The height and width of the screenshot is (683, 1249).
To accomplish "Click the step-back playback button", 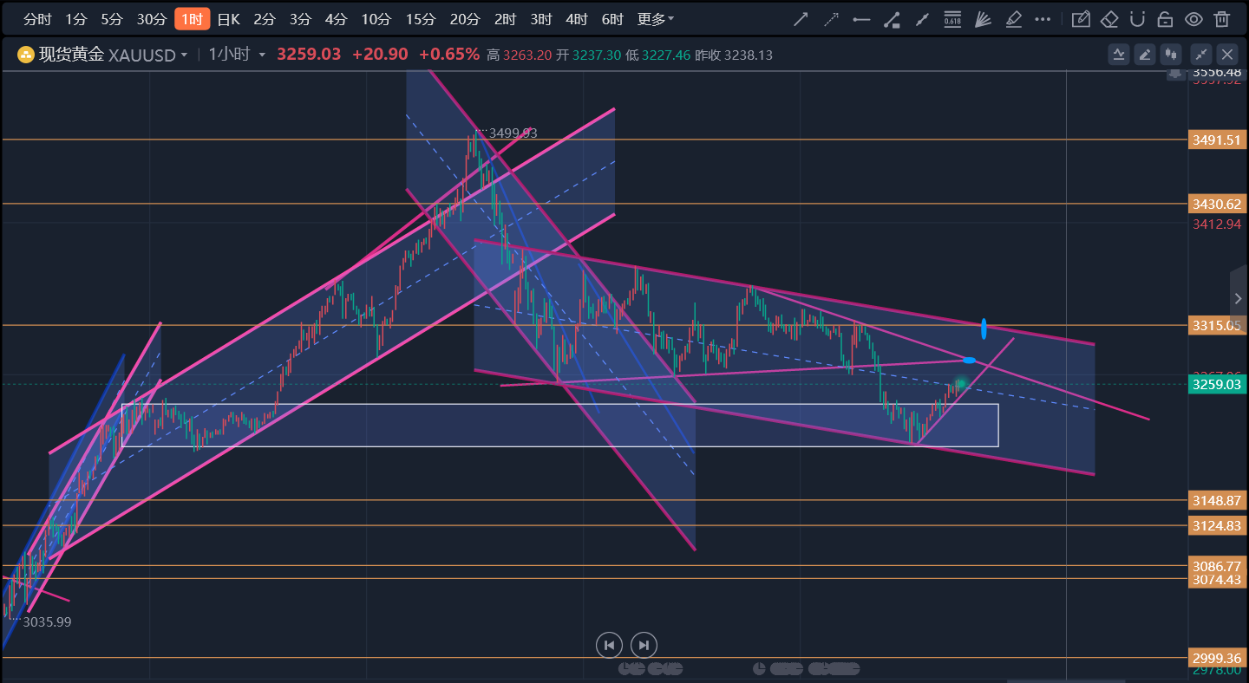I will (x=609, y=645).
